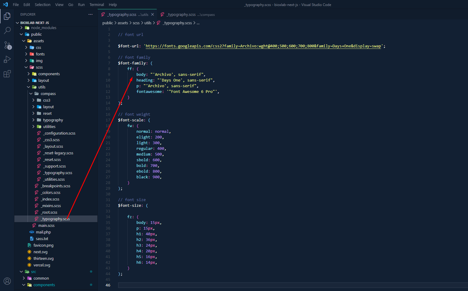This screenshot has height=291, width=468.
Task: Close the _typography.scss utils tab
Action: [x=153, y=14]
